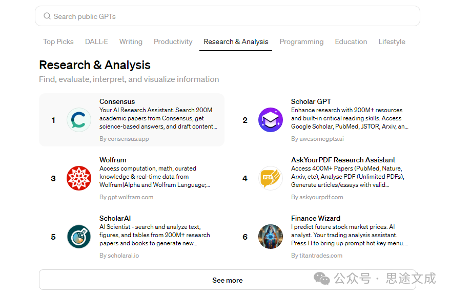Viewport: 450px width, 296px height.
Task: Click the Consensus logo icon
Action: pyautogui.click(x=79, y=120)
